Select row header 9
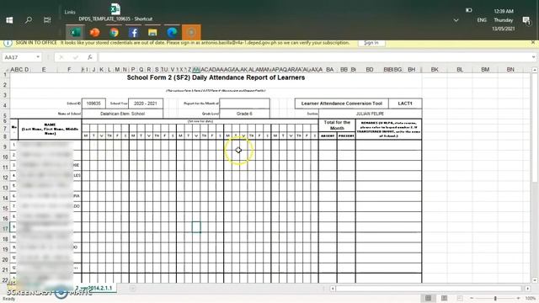 pyautogui.click(x=5, y=146)
